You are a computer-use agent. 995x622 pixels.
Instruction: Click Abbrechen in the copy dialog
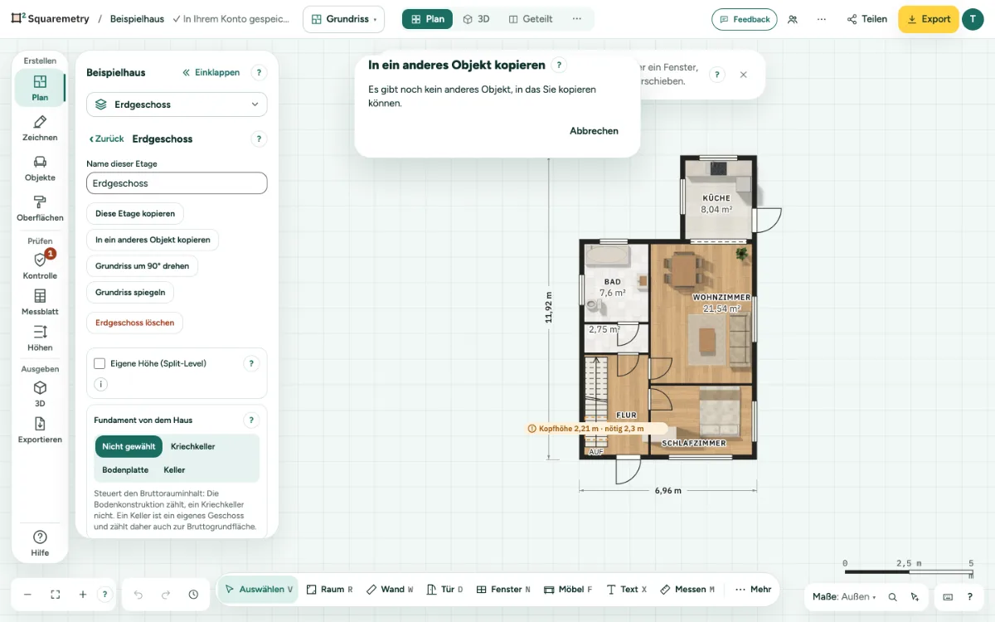click(x=594, y=131)
